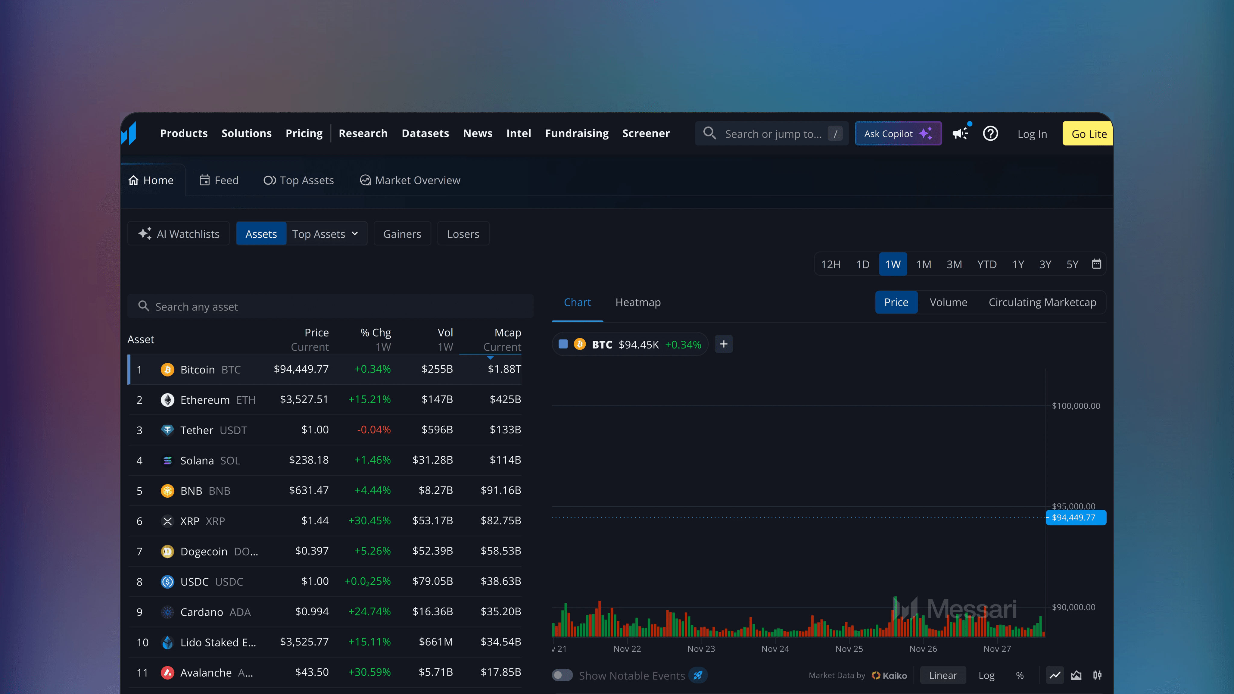Select the line chart style icon
The height and width of the screenshot is (694, 1234).
click(1055, 675)
